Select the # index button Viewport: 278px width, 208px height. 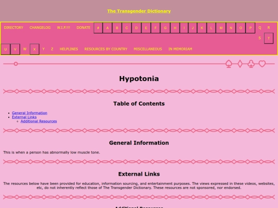pos(98,28)
